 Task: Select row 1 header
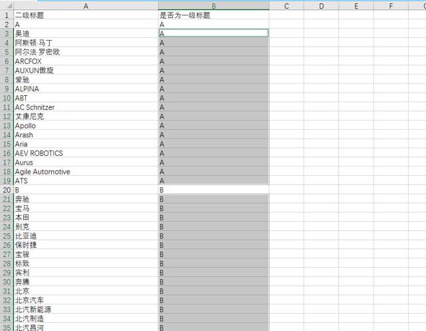(x=7, y=15)
